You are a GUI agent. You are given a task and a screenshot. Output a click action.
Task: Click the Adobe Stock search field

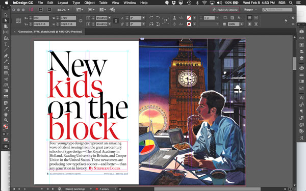click(x=277, y=10)
